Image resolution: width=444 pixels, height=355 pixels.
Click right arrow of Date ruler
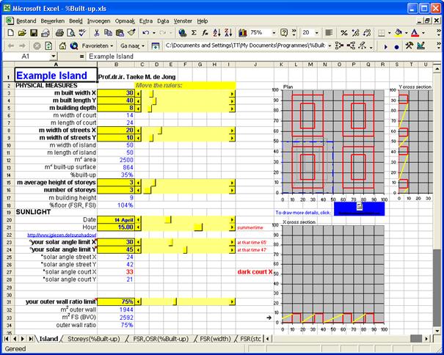232,220
